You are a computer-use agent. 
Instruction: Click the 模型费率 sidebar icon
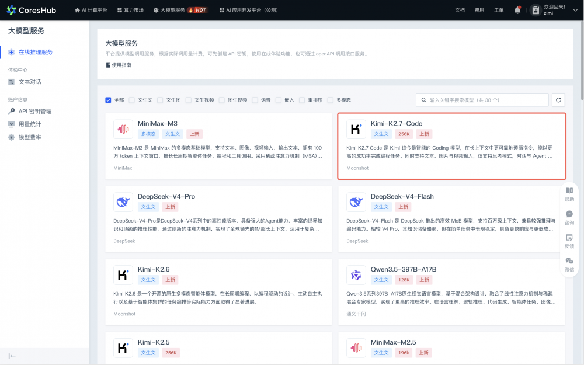click(x=11, y=137)
